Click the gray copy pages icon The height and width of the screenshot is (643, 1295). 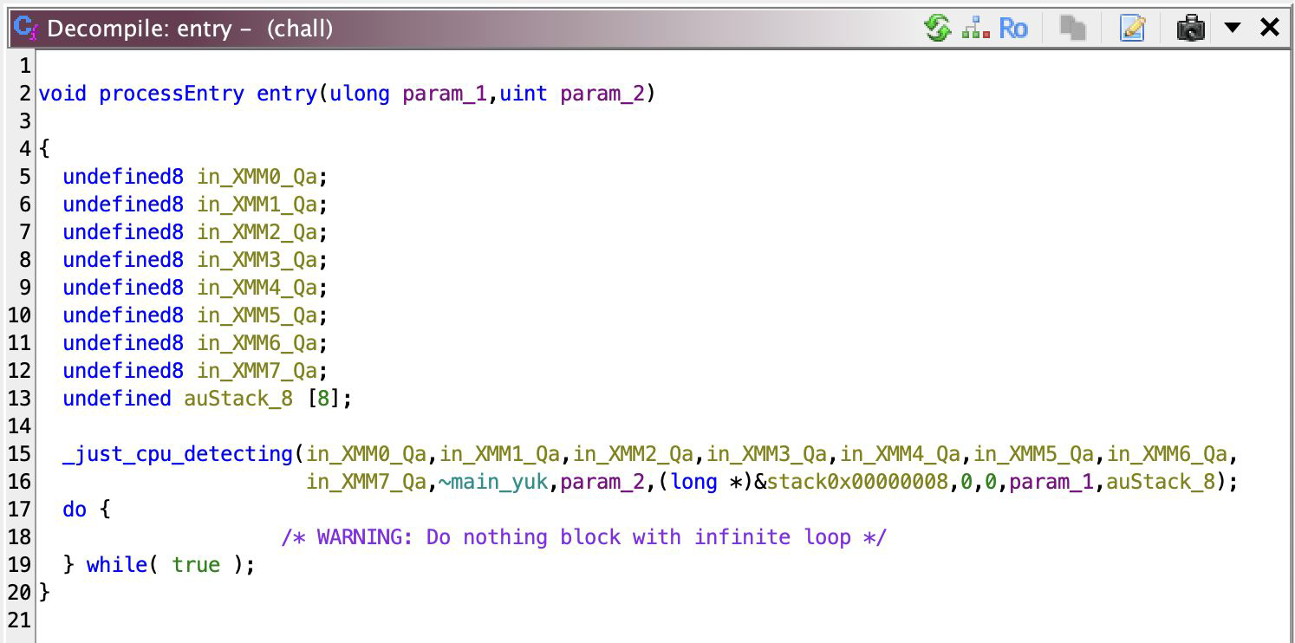point(1073,29)
